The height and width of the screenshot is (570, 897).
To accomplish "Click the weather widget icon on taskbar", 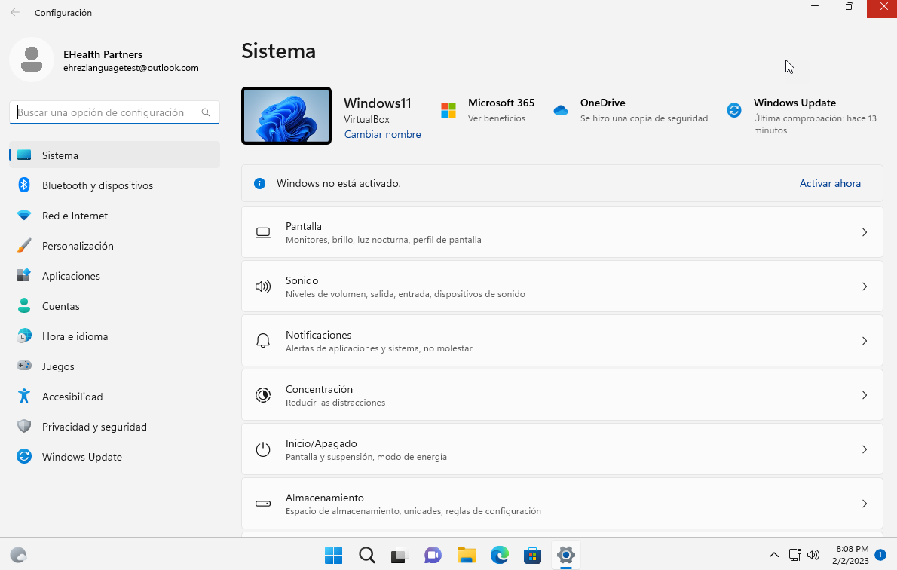I will point(18,555).
